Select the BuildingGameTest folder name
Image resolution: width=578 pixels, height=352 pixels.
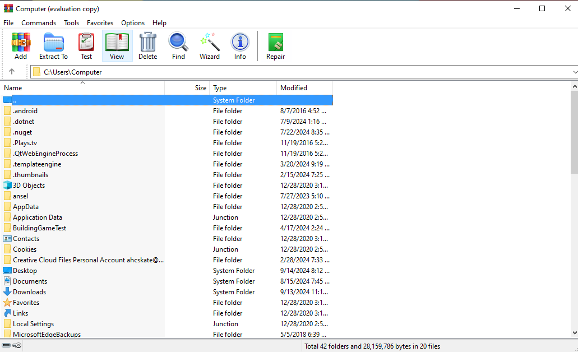pyautogui.click(x=39, y=228)
